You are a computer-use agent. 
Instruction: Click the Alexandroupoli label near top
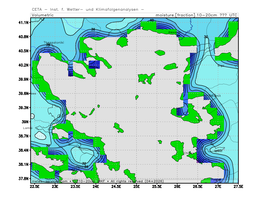pos(175,32)
